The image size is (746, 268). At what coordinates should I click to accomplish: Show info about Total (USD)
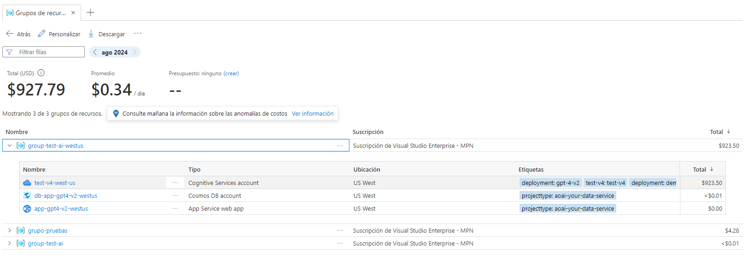coord(41,73)
